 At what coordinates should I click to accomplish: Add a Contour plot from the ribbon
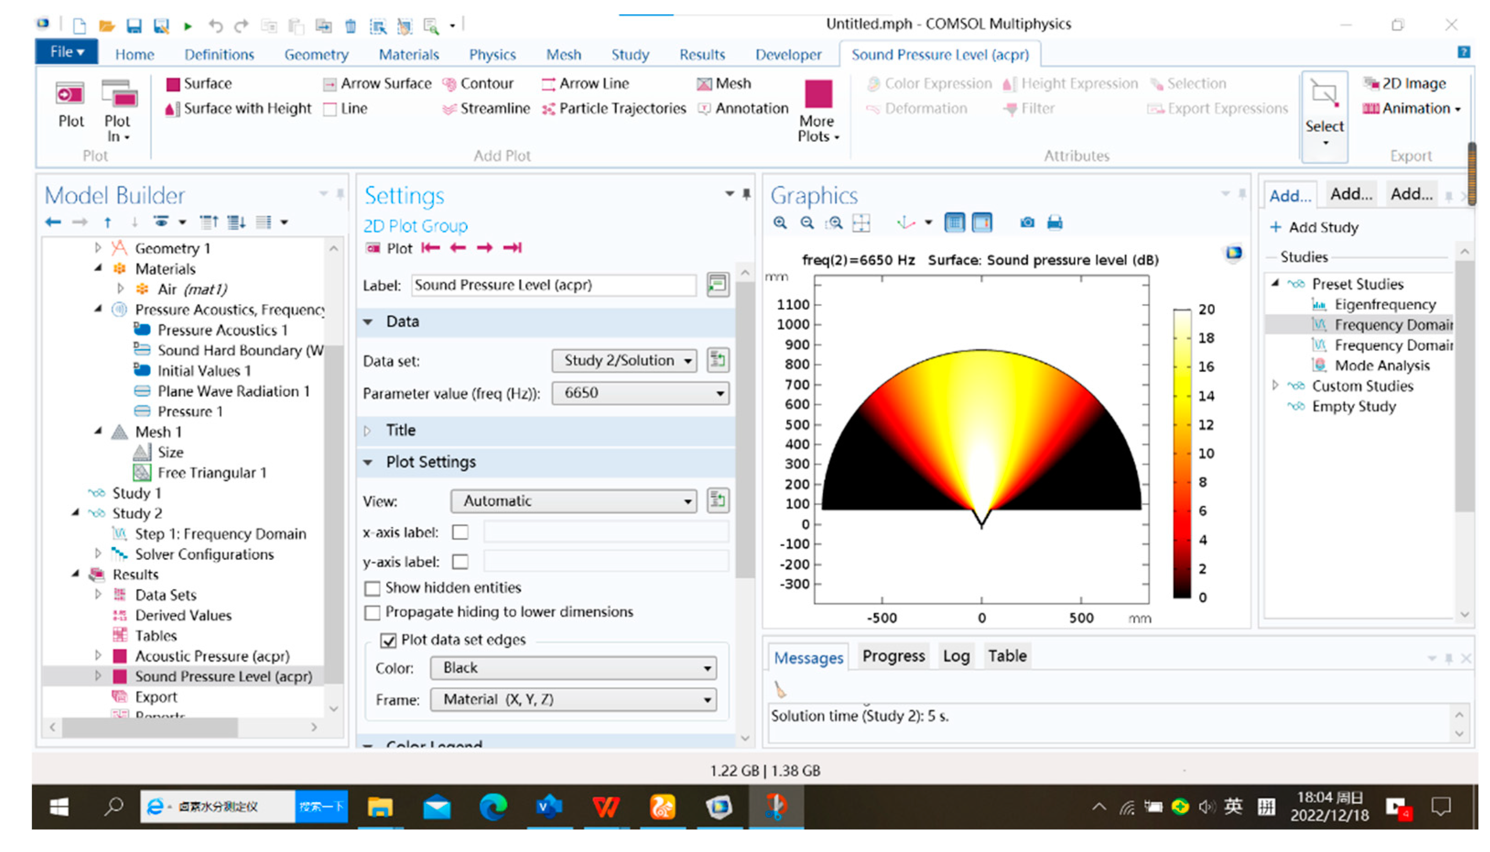[478, 84]
